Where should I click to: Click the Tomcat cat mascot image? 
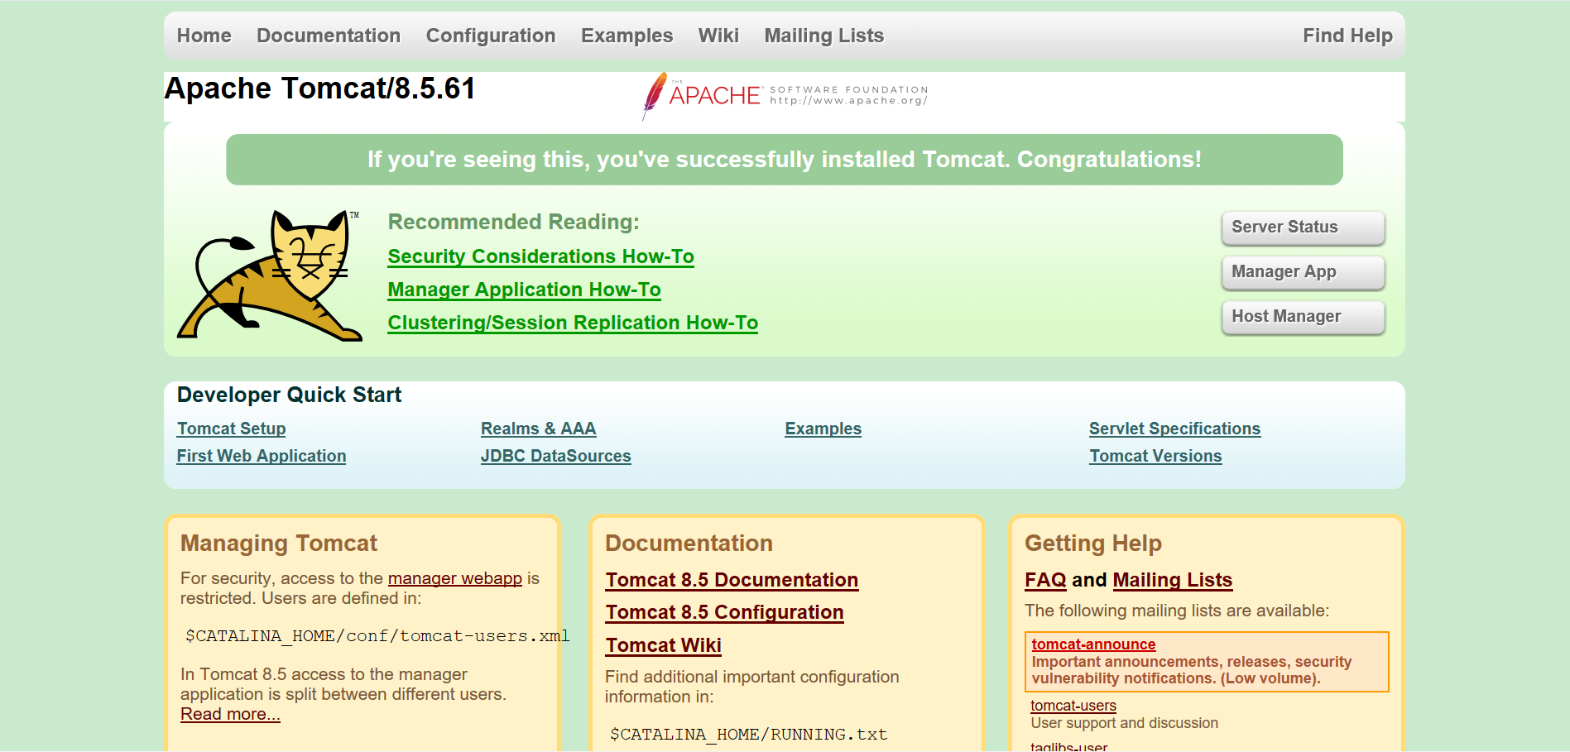(x=270, y=275)
